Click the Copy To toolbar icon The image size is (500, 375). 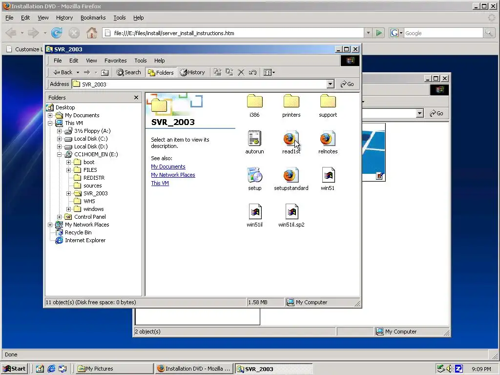(229, 72)
